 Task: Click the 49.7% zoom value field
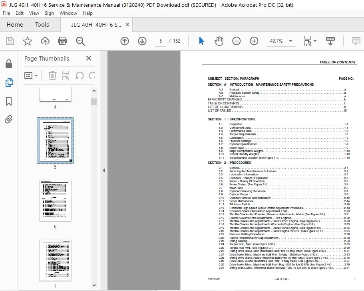pyautogui.click(x=276, y=41)
